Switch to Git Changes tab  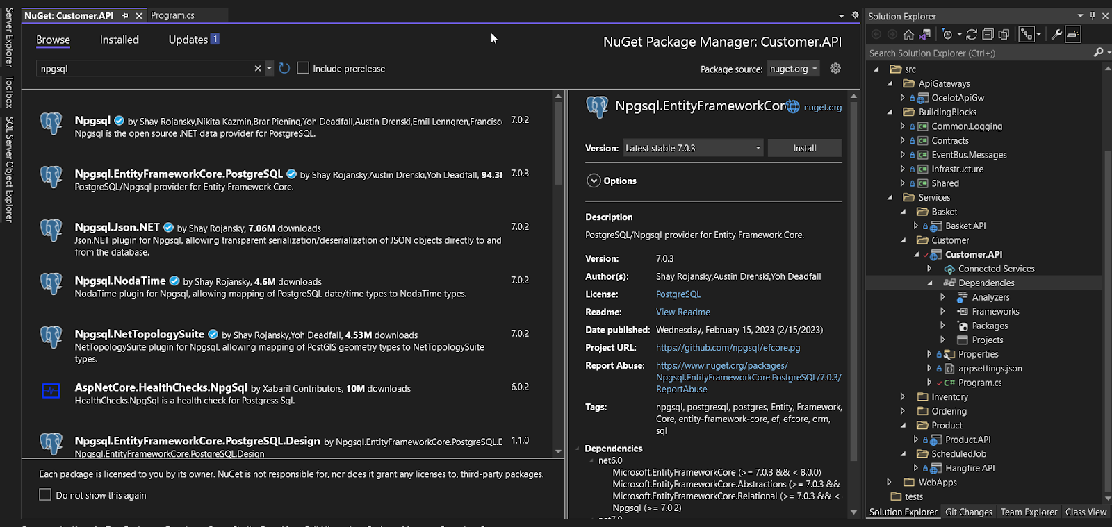click(969, 512)
